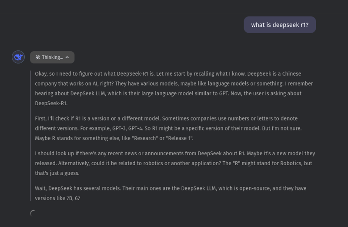Click the "Thinking..." label text
Viewport: 348px width, 227px height.
(52, 57)
